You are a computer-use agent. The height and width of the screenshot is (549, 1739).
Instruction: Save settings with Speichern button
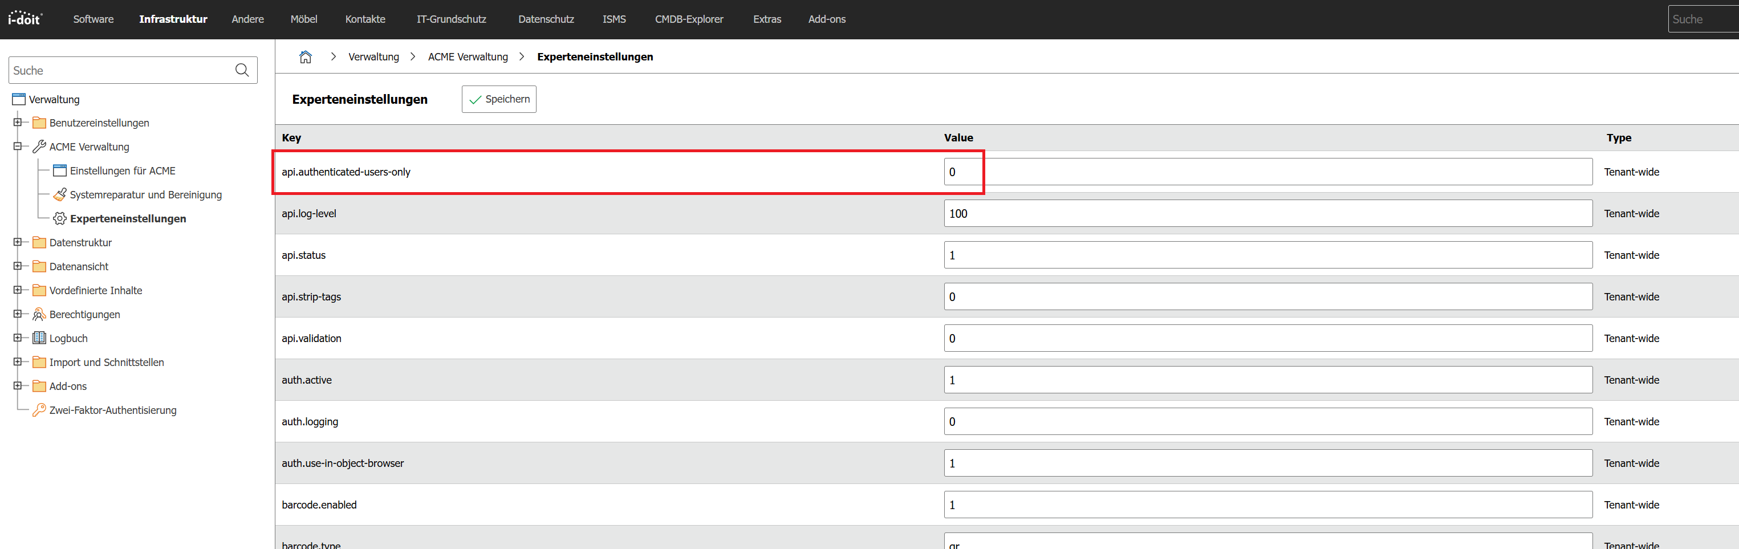(499, 99)
